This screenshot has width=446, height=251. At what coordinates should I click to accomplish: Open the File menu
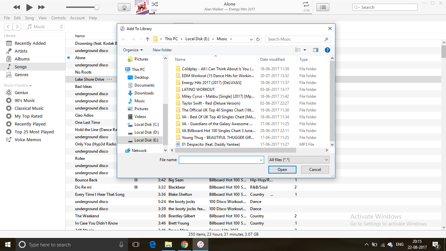7,18
